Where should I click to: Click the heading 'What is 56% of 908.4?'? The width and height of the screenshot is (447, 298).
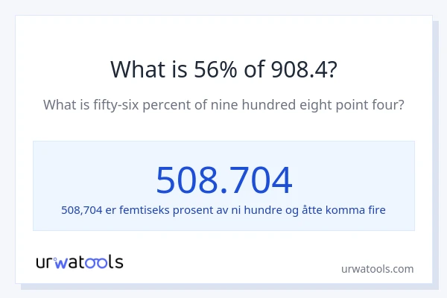click(x=223, y=69)
